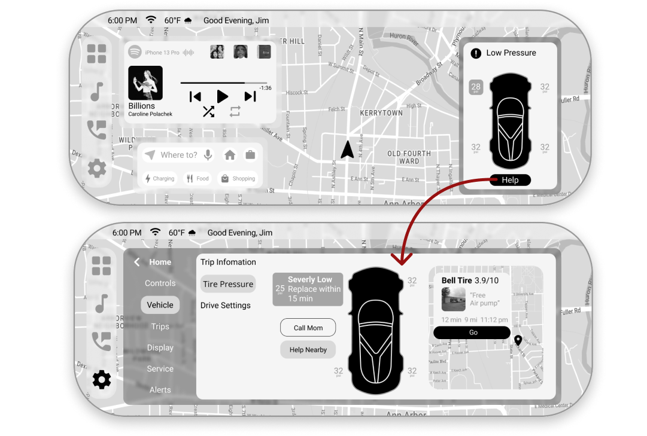Tap the microphone icon in the search bar
Image resolution: width=647 pixels, height=436 pixels.
208,155
